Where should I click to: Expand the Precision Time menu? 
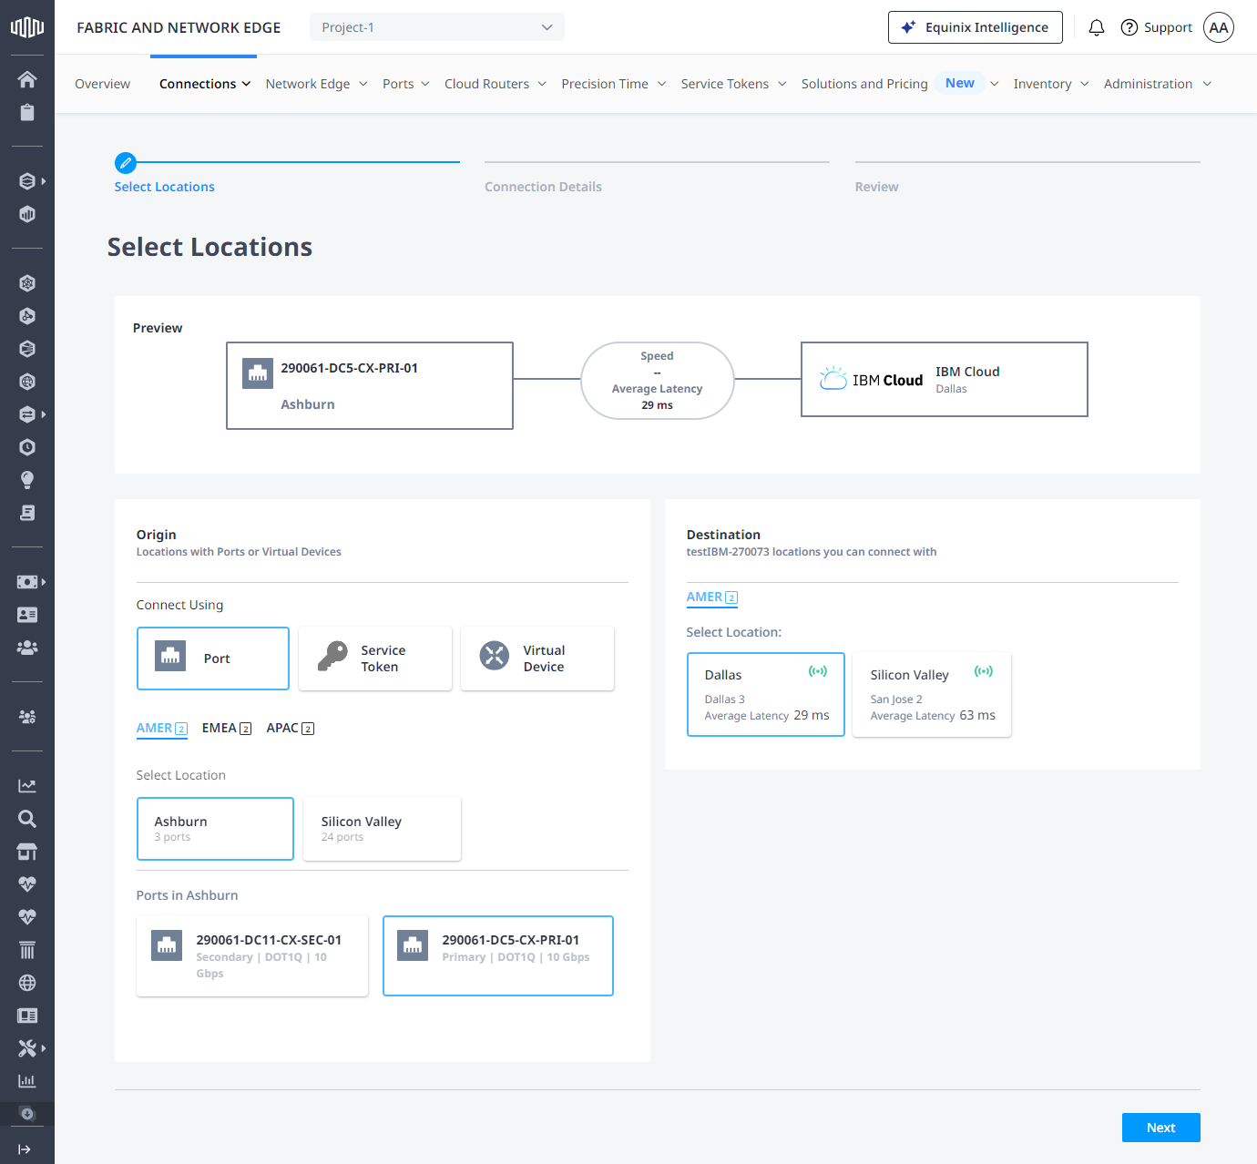coord(614,84)
